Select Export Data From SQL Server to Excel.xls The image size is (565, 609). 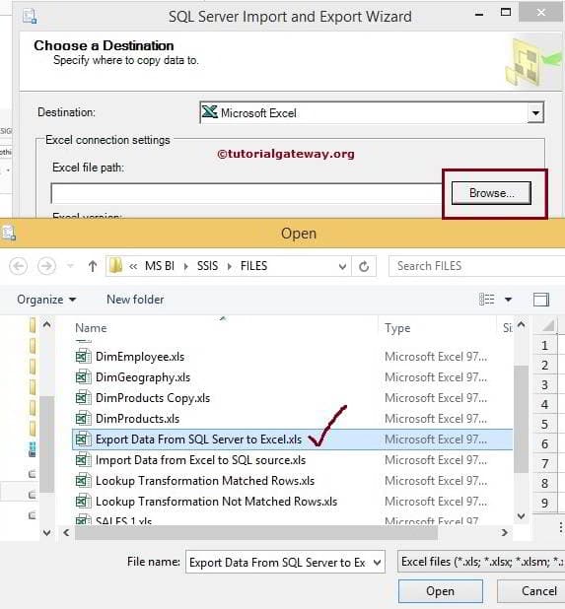tap(292, 440)
